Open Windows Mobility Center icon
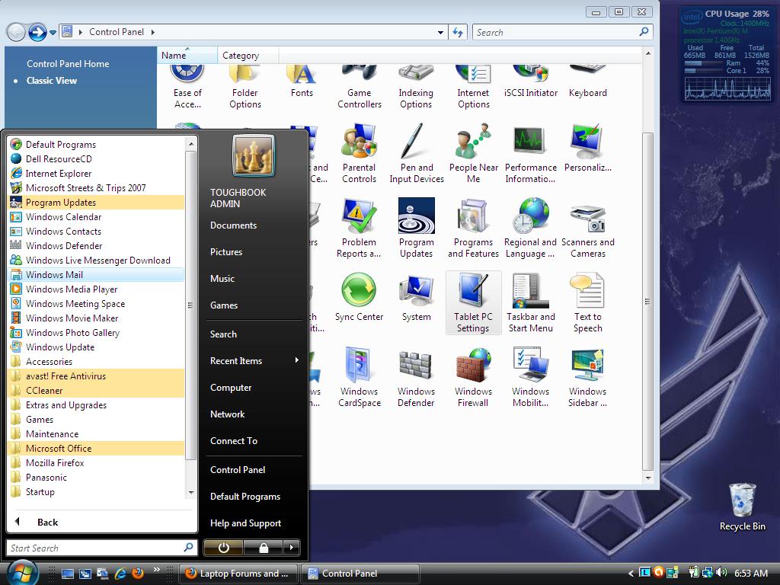The image size is (780, 585). pyautogui.click(x=530, y=378)
